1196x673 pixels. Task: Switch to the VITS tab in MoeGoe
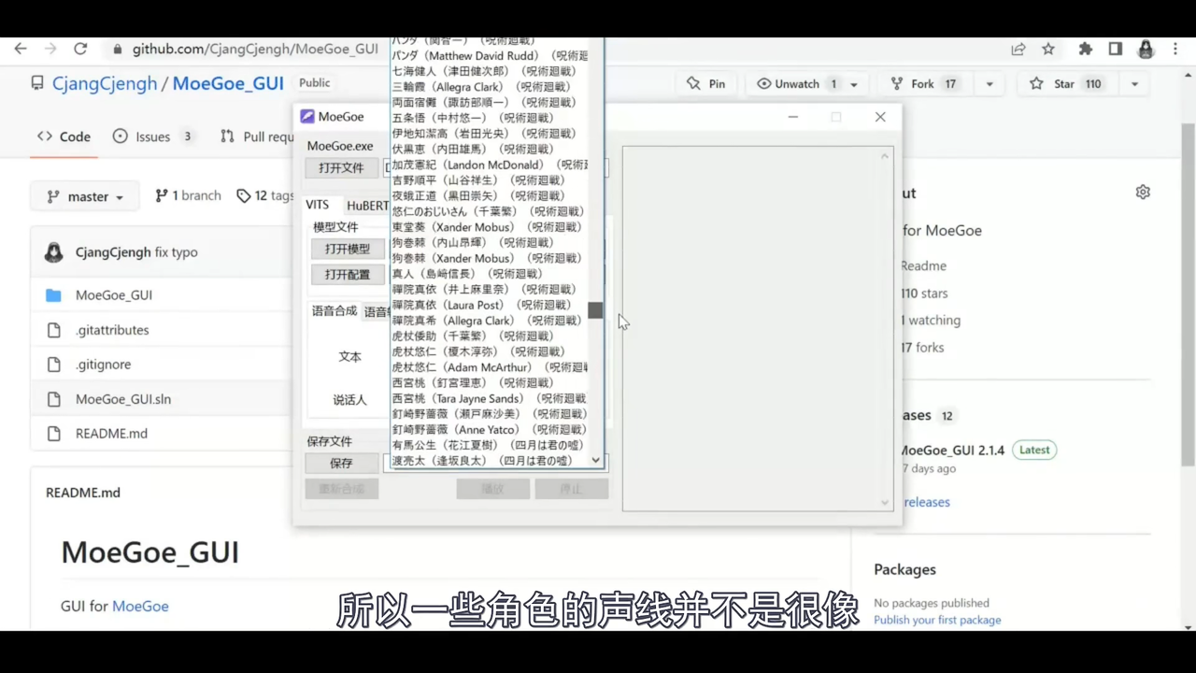coord(317,205)
